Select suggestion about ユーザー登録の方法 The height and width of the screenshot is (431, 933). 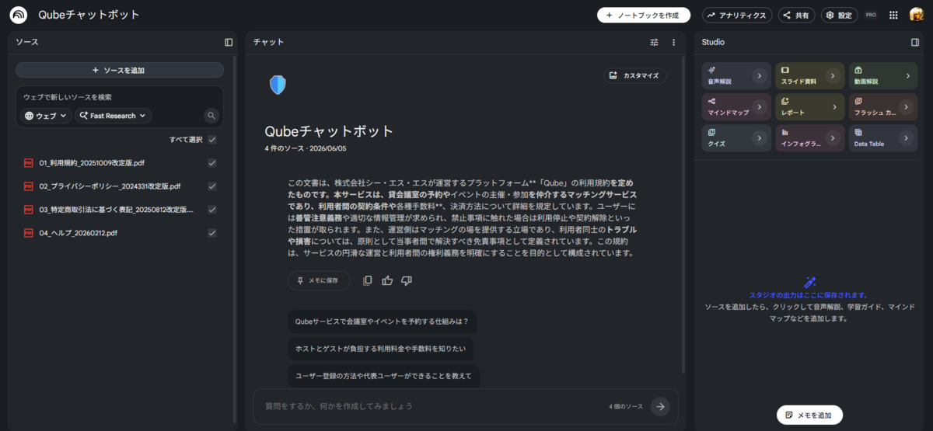click(383, 375)
